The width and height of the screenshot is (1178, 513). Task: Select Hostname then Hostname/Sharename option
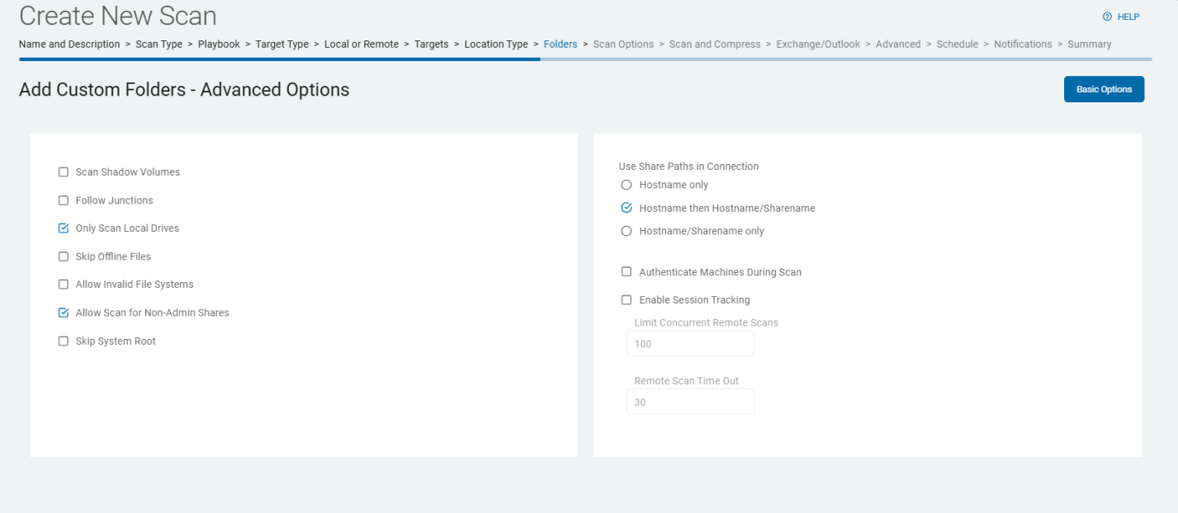click(627, 208)
